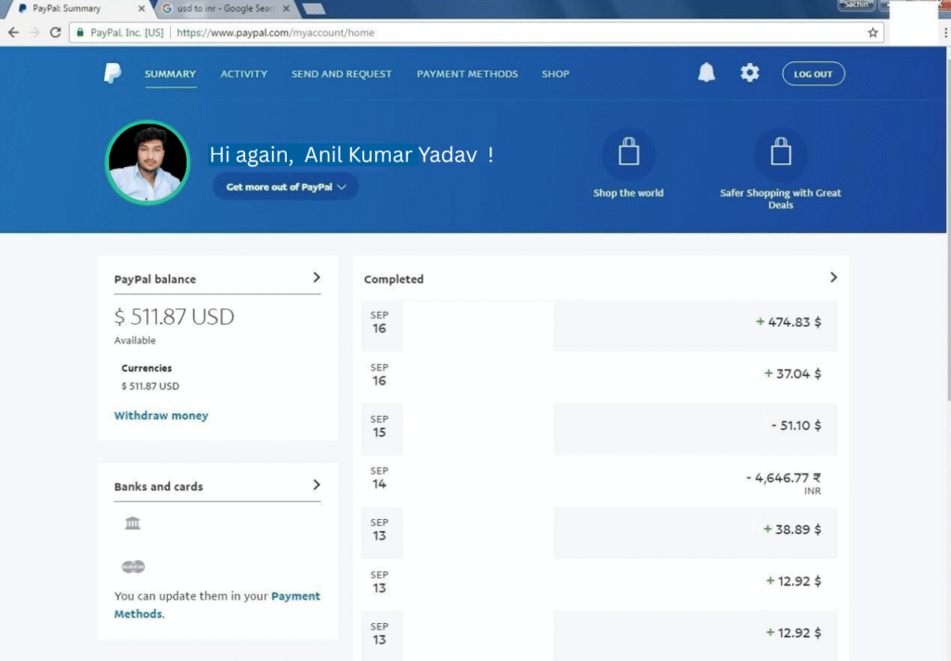
Task: Click the Completed heading
Action: pos(394,279)
